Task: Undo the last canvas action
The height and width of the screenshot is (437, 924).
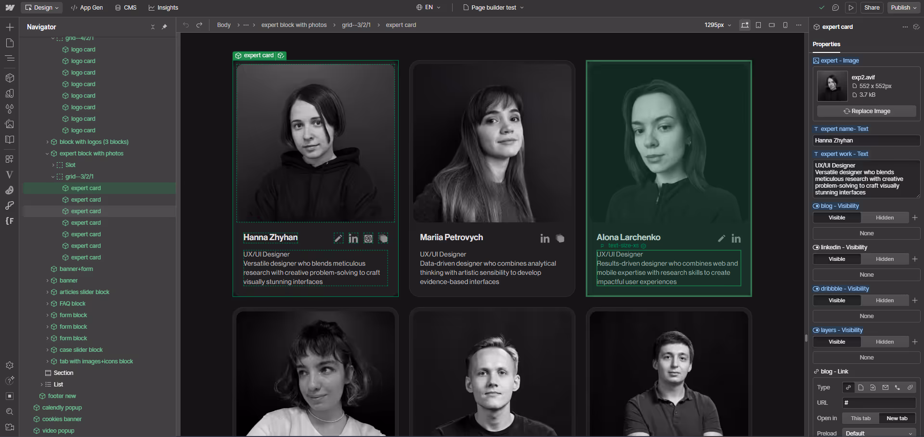Action: [x=186, y=25]
